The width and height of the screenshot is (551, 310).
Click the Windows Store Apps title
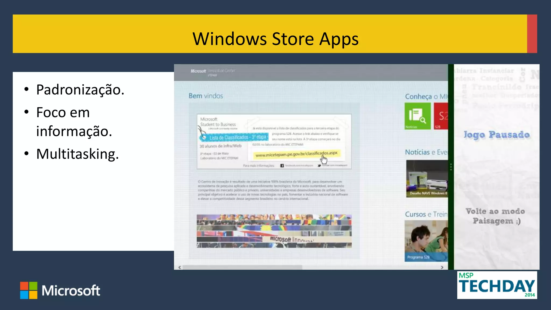click(275, 39)
